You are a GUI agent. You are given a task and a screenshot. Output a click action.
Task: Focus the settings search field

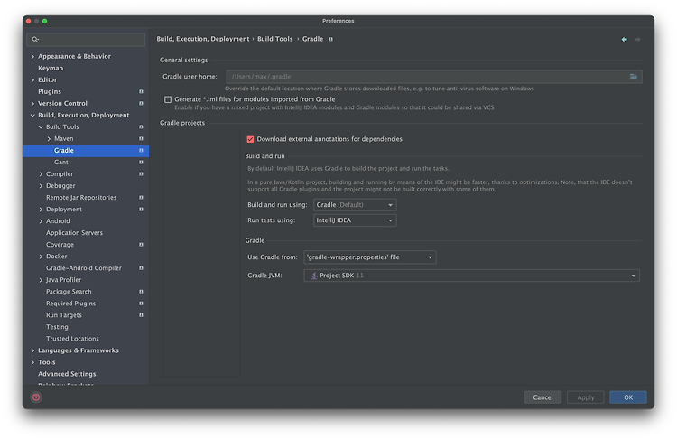[86, 40]
